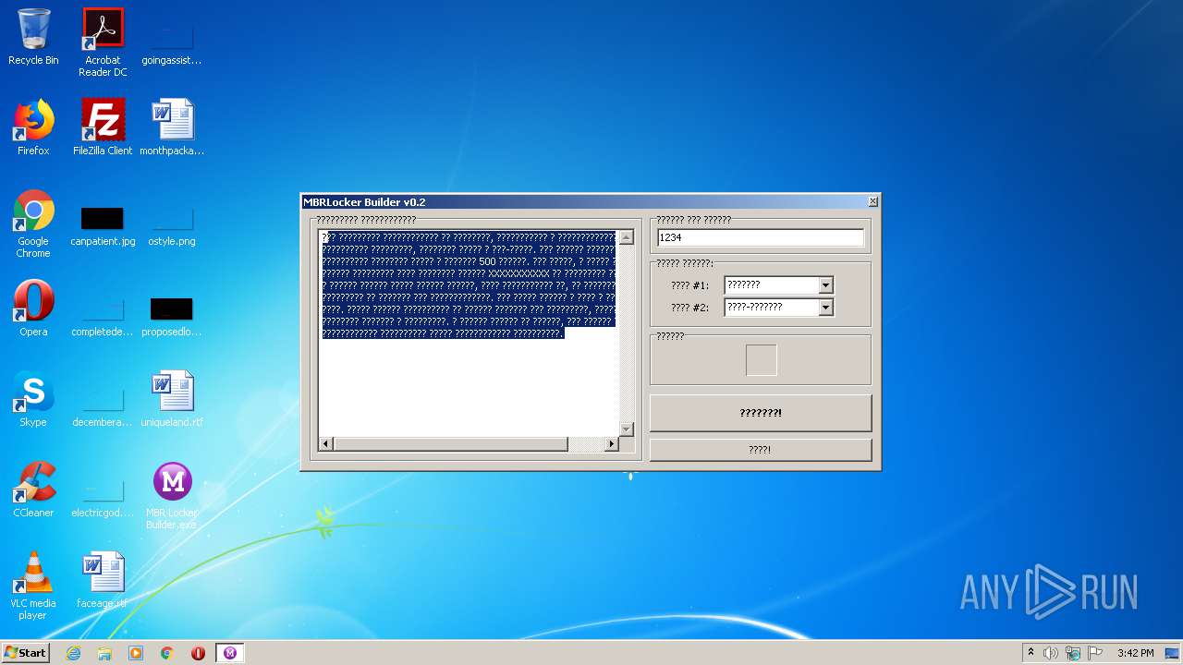
Task: Open media player taskbar icon
Action: click(136, 653)
